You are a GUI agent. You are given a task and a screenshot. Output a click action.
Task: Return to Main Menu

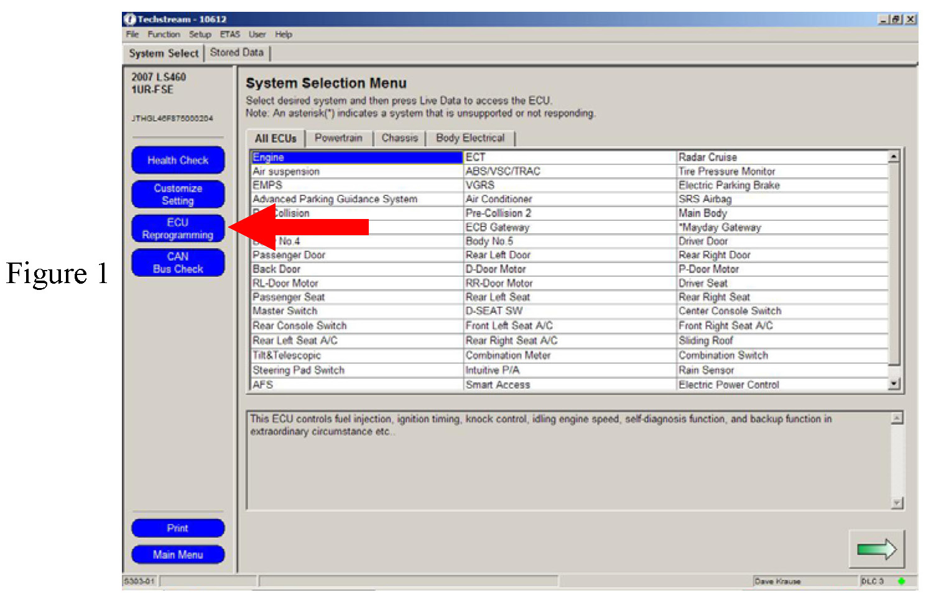[x=178, y=554]
